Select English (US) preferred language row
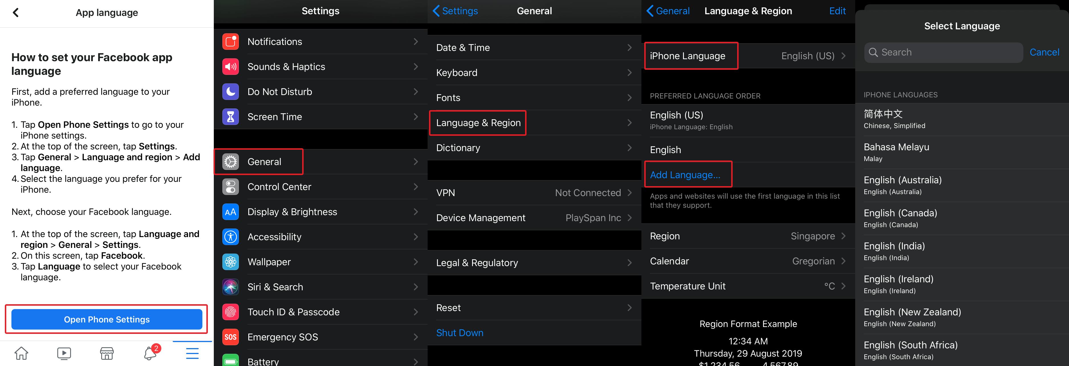Screen dimensions: 1069x366 coord(748,121)
